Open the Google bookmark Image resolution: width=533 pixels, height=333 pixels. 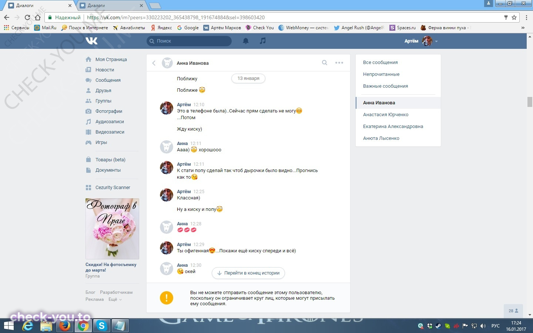point(188,28)
